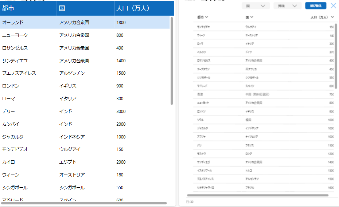Select the オーランド row in left table
Viewport: 339px width, 207px height.
[x=85, y=23]
